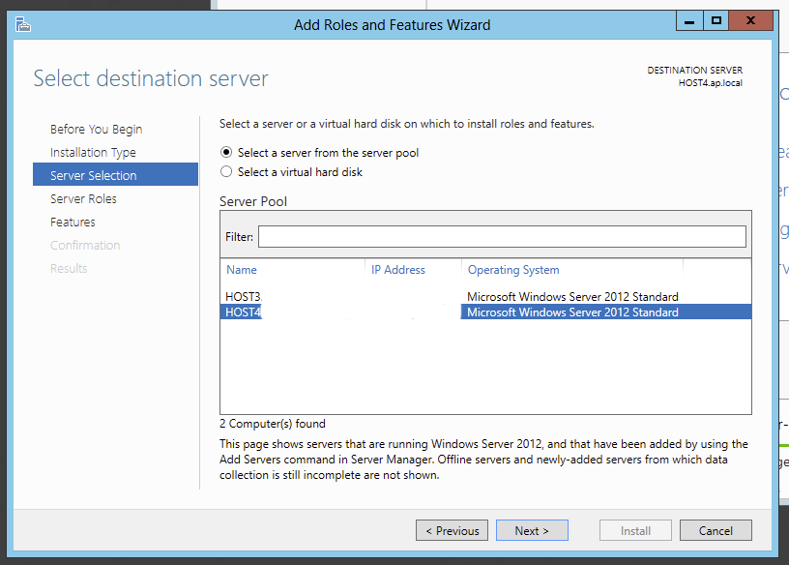Sort by Operating System column header
The image size is (789, 565).
[512, 270]
